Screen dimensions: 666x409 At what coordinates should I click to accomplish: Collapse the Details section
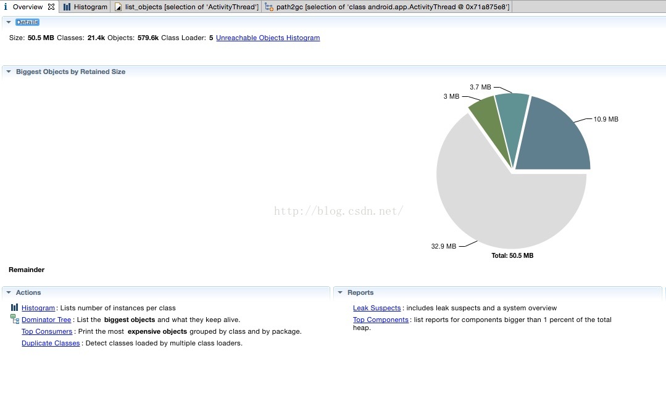pos(9,22)
